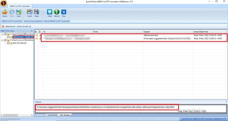
Task: Pin the Output panel
Action: point(226,102)
